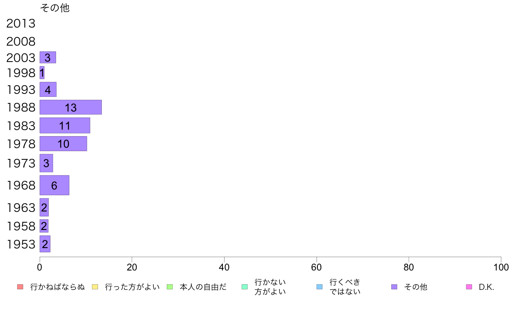The width and height of the screenshot is (513, 317).
Task: Click the D.K. legend label text
Action: pyautogui.click(x=486, y=287)
